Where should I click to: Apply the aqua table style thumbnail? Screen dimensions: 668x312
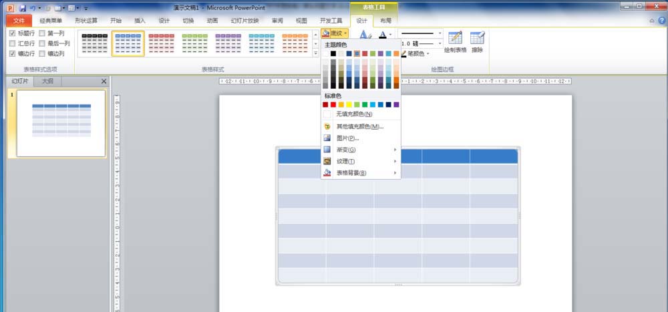point(262,43)
